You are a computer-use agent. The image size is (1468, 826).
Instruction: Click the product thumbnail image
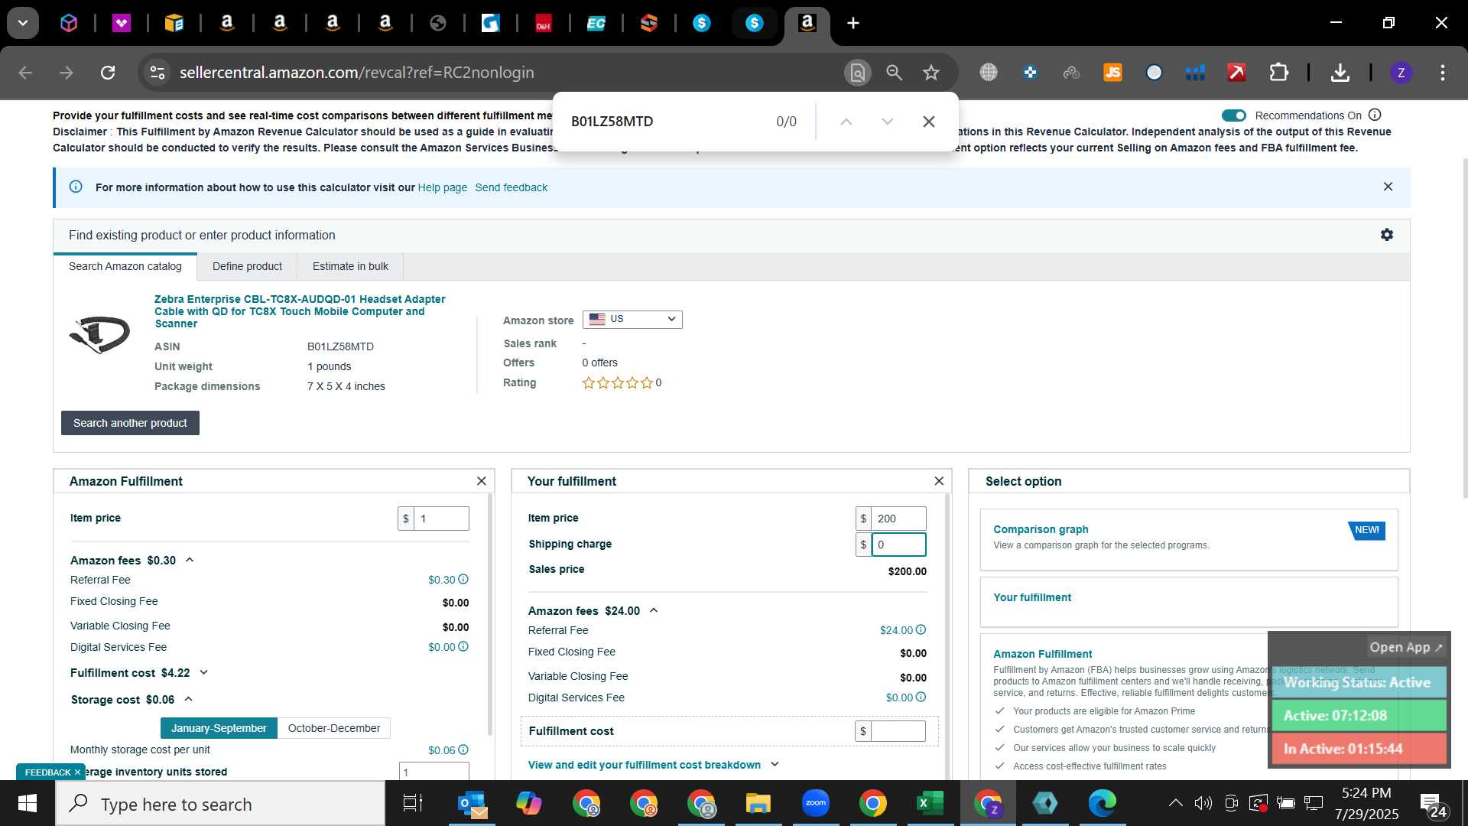point(100,334)
